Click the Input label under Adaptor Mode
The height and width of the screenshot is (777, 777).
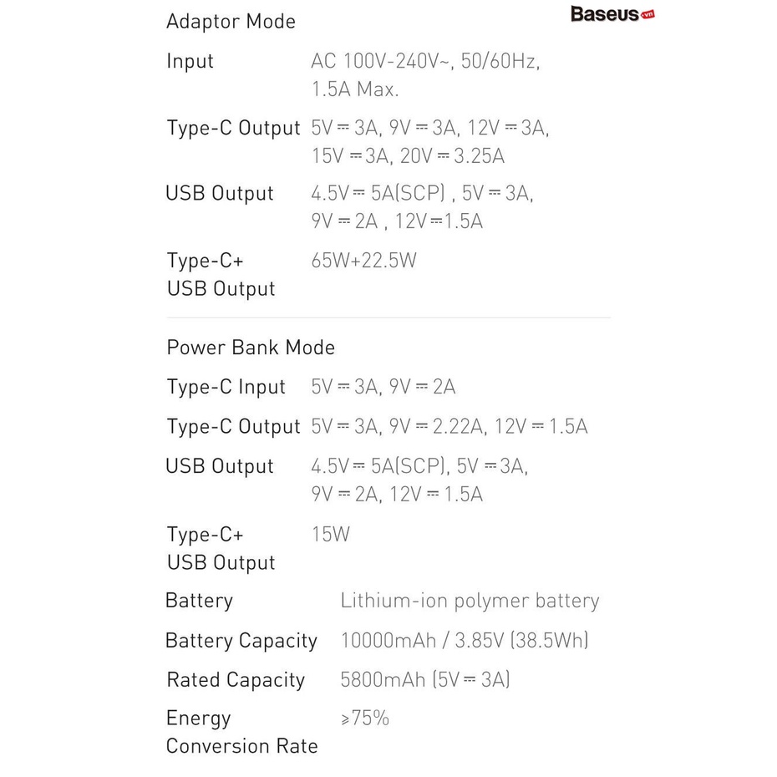tap(190, 61)
